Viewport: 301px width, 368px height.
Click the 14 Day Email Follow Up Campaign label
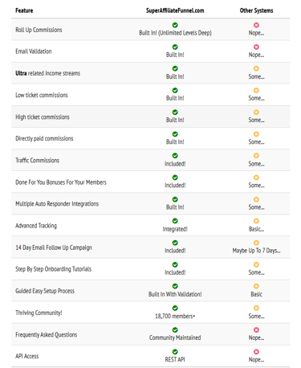coord(54,247)
